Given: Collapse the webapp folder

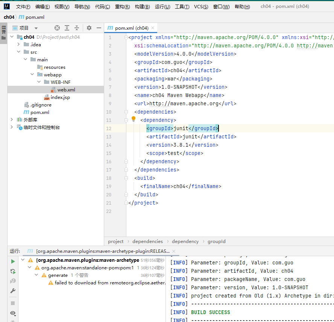Looking at the screenshot, I should tap(32, 75).
